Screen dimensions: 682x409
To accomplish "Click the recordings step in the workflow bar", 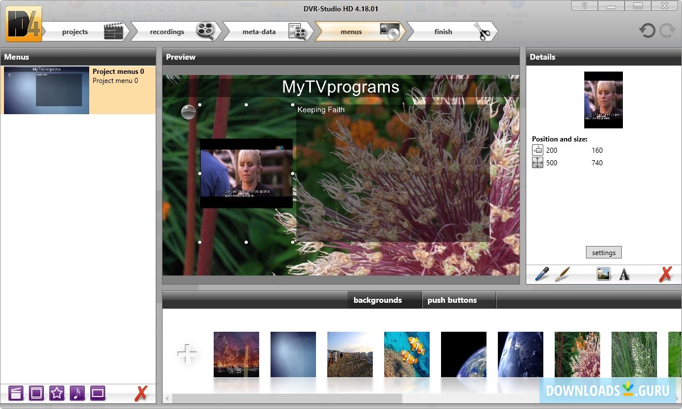I will pyautogui.click(x=167, y=31).
